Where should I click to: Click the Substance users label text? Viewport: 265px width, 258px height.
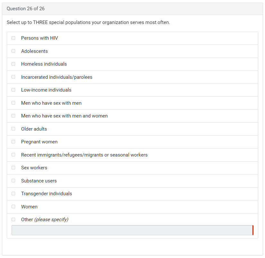(39, 181)
